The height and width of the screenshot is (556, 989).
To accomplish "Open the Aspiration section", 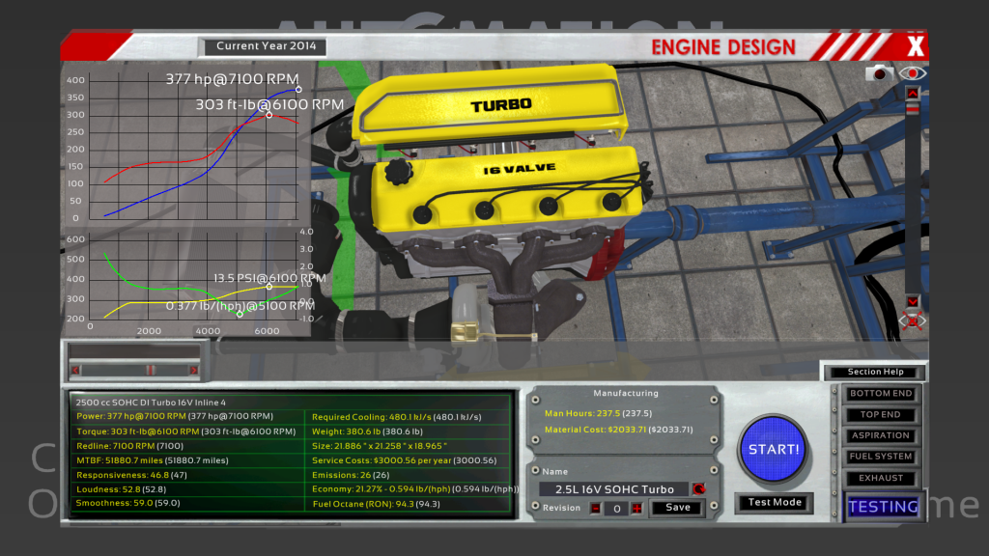I will (880, 435).
